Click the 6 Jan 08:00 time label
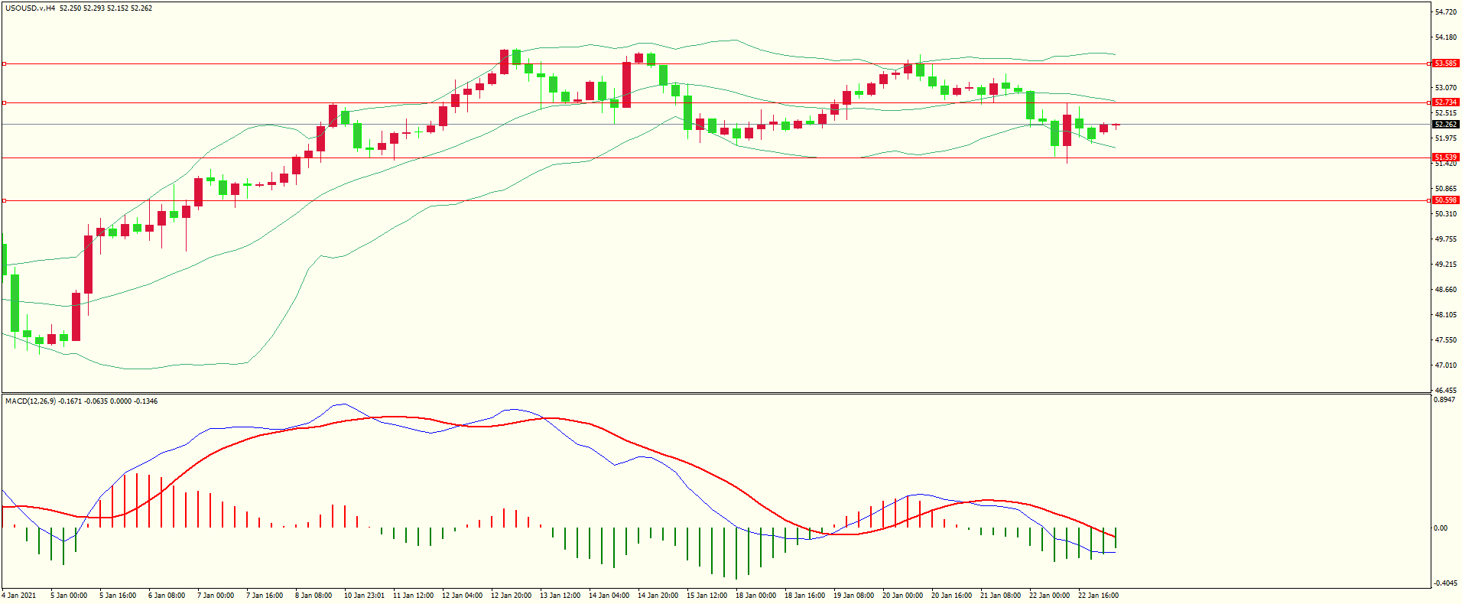Viewport: 1462px width, 604px height. pyautogui.click(x=167, y=596)
